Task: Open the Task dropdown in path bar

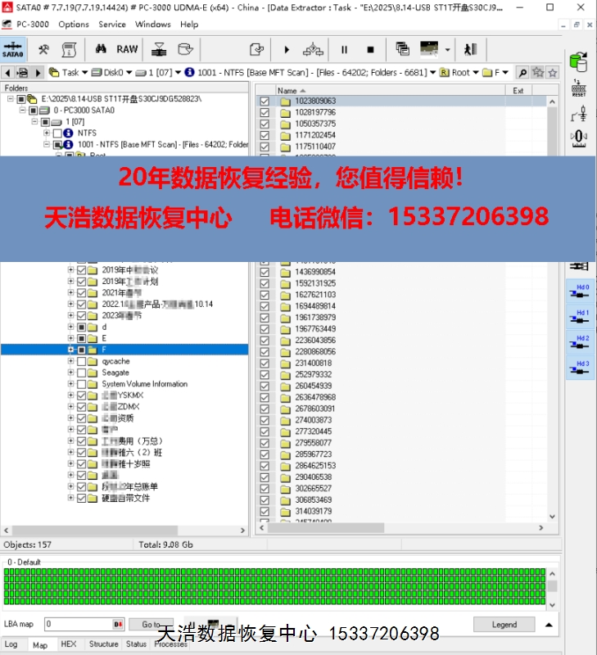Action: point(84,72)
